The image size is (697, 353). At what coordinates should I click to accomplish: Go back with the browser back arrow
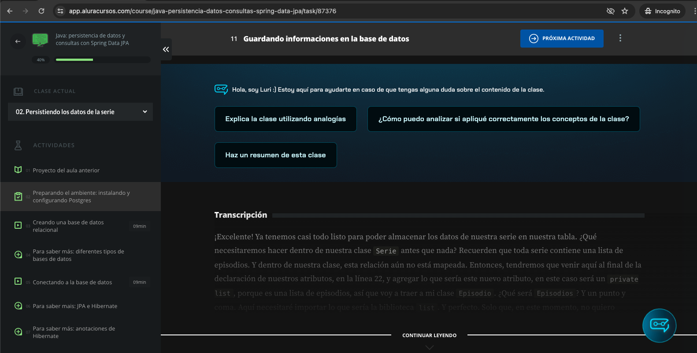(x=10, y=11)
